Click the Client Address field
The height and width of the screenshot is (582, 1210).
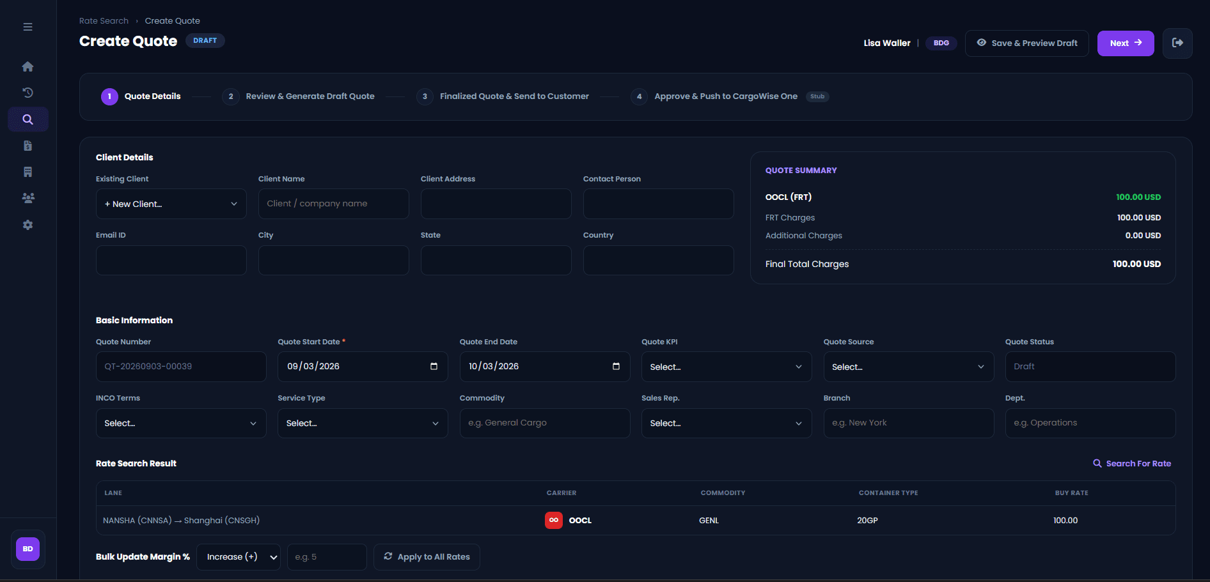tap(496, 204)
